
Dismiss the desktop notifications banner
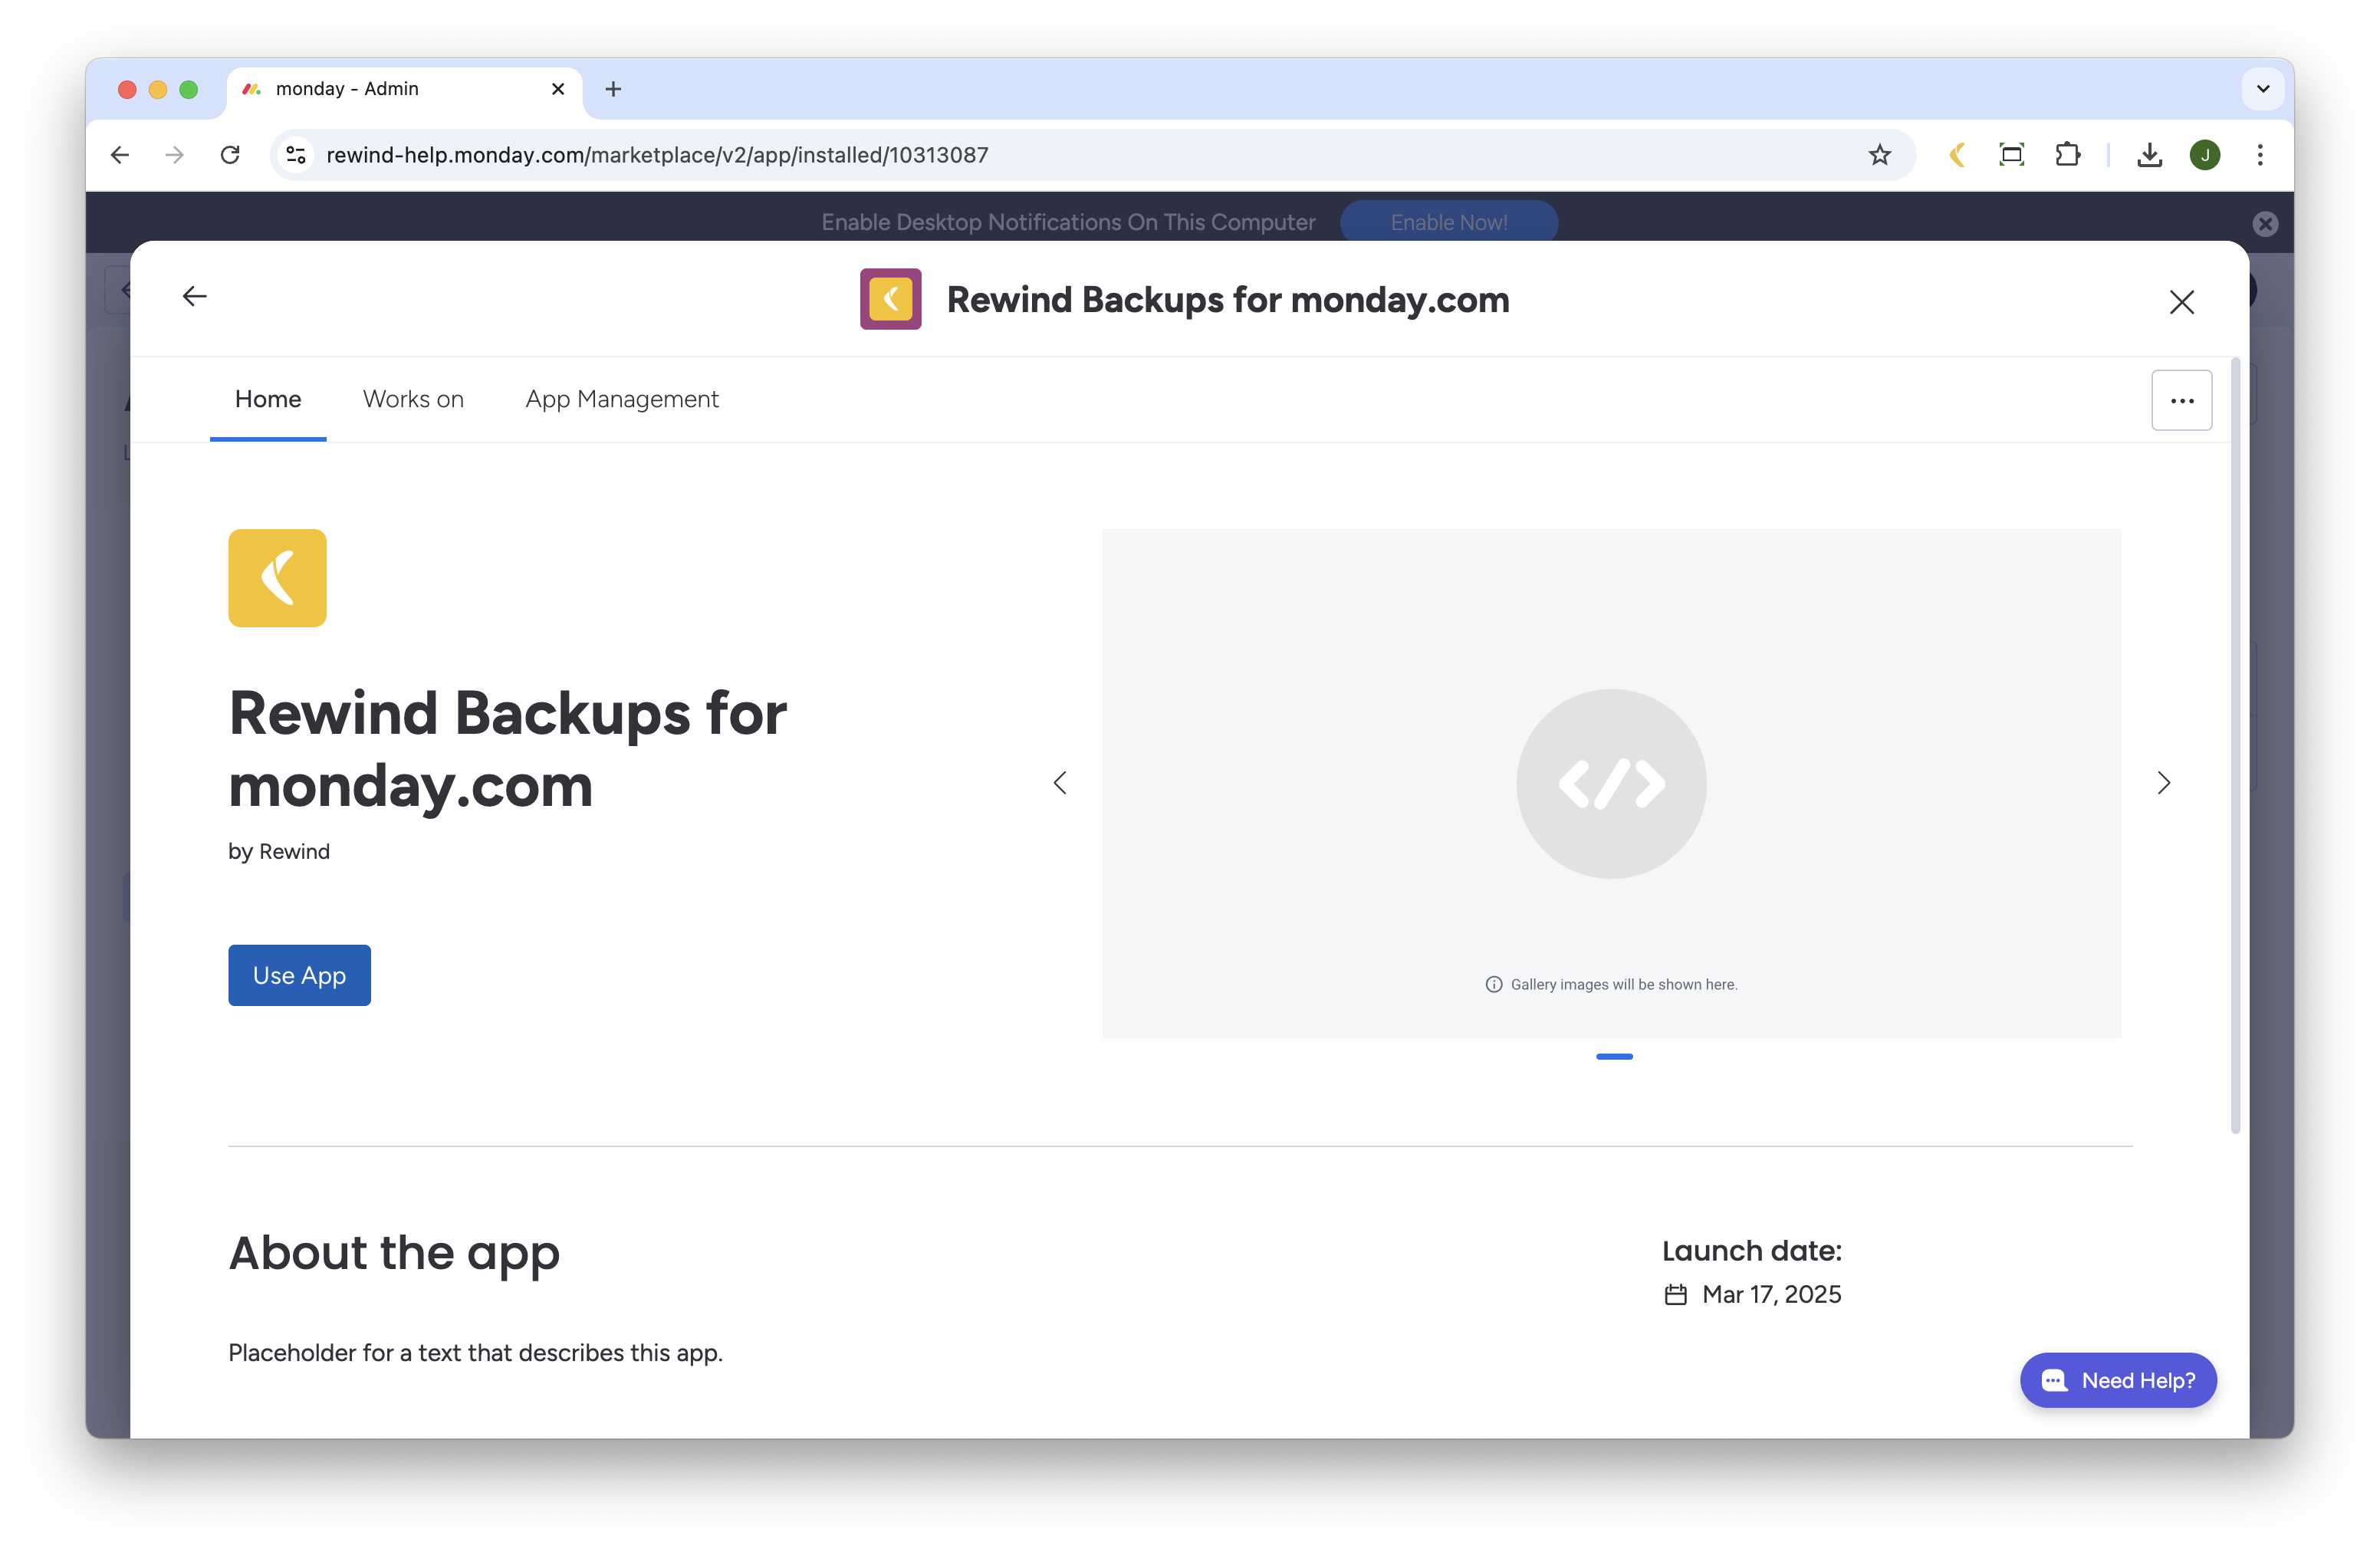pyautogui.click(x=2265, y=223)
